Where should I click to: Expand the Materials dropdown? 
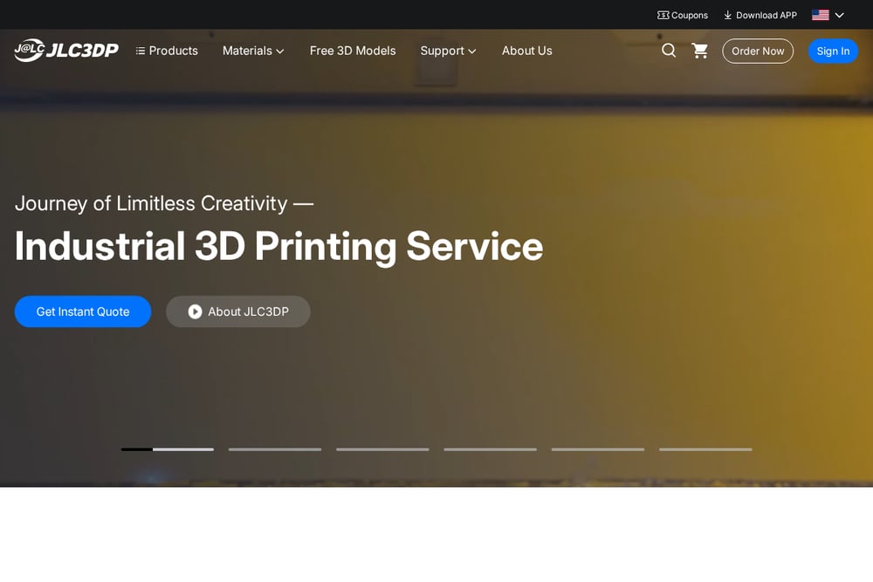coord(253,51)
